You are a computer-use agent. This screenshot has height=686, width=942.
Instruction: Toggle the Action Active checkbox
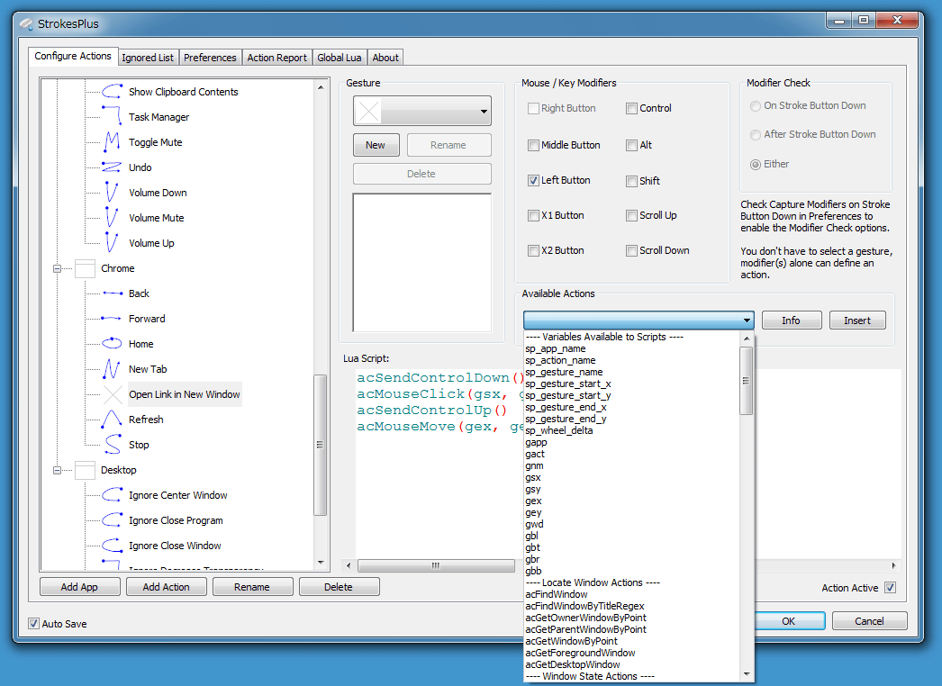pos(891,588)
